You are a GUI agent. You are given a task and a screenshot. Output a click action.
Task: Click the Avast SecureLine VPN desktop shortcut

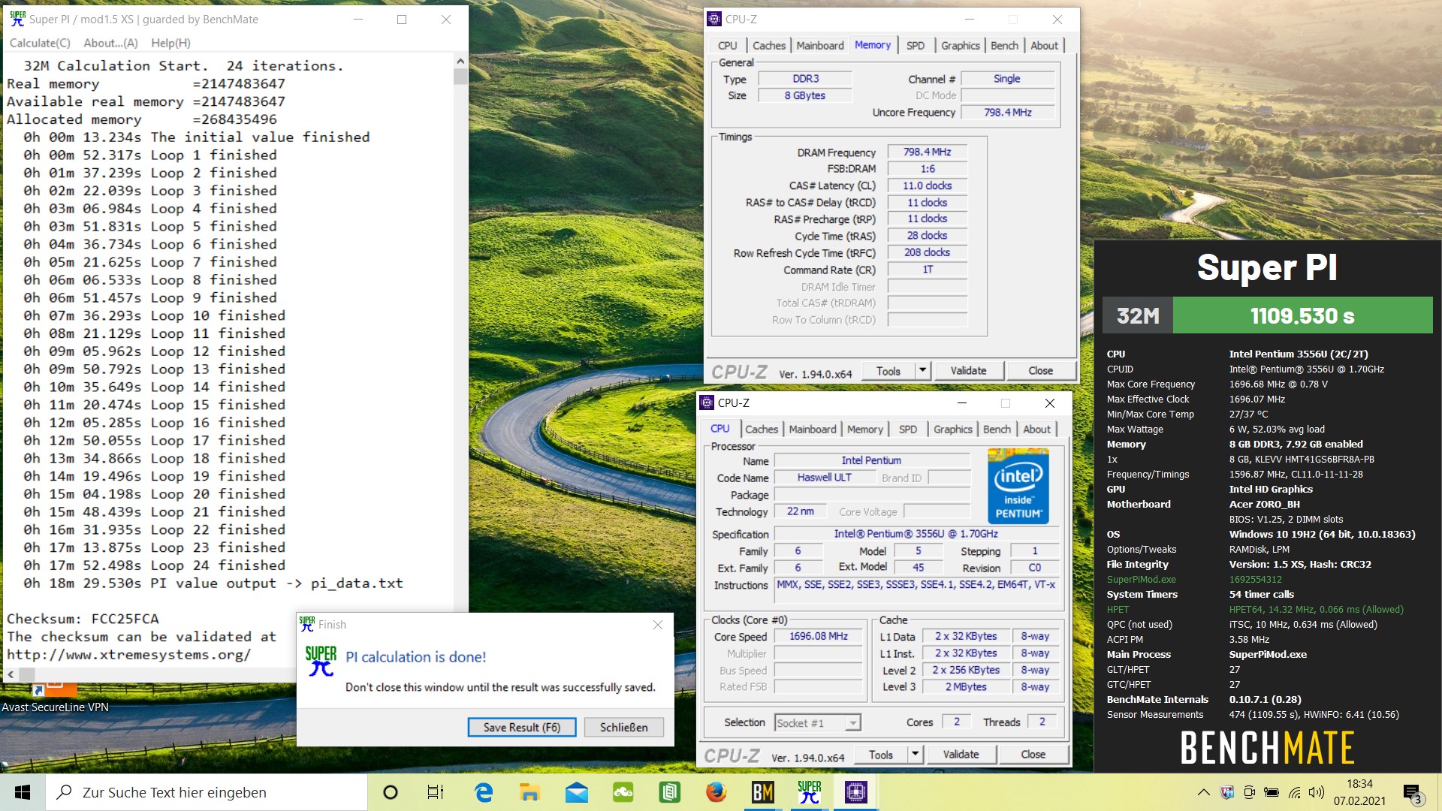55,698
